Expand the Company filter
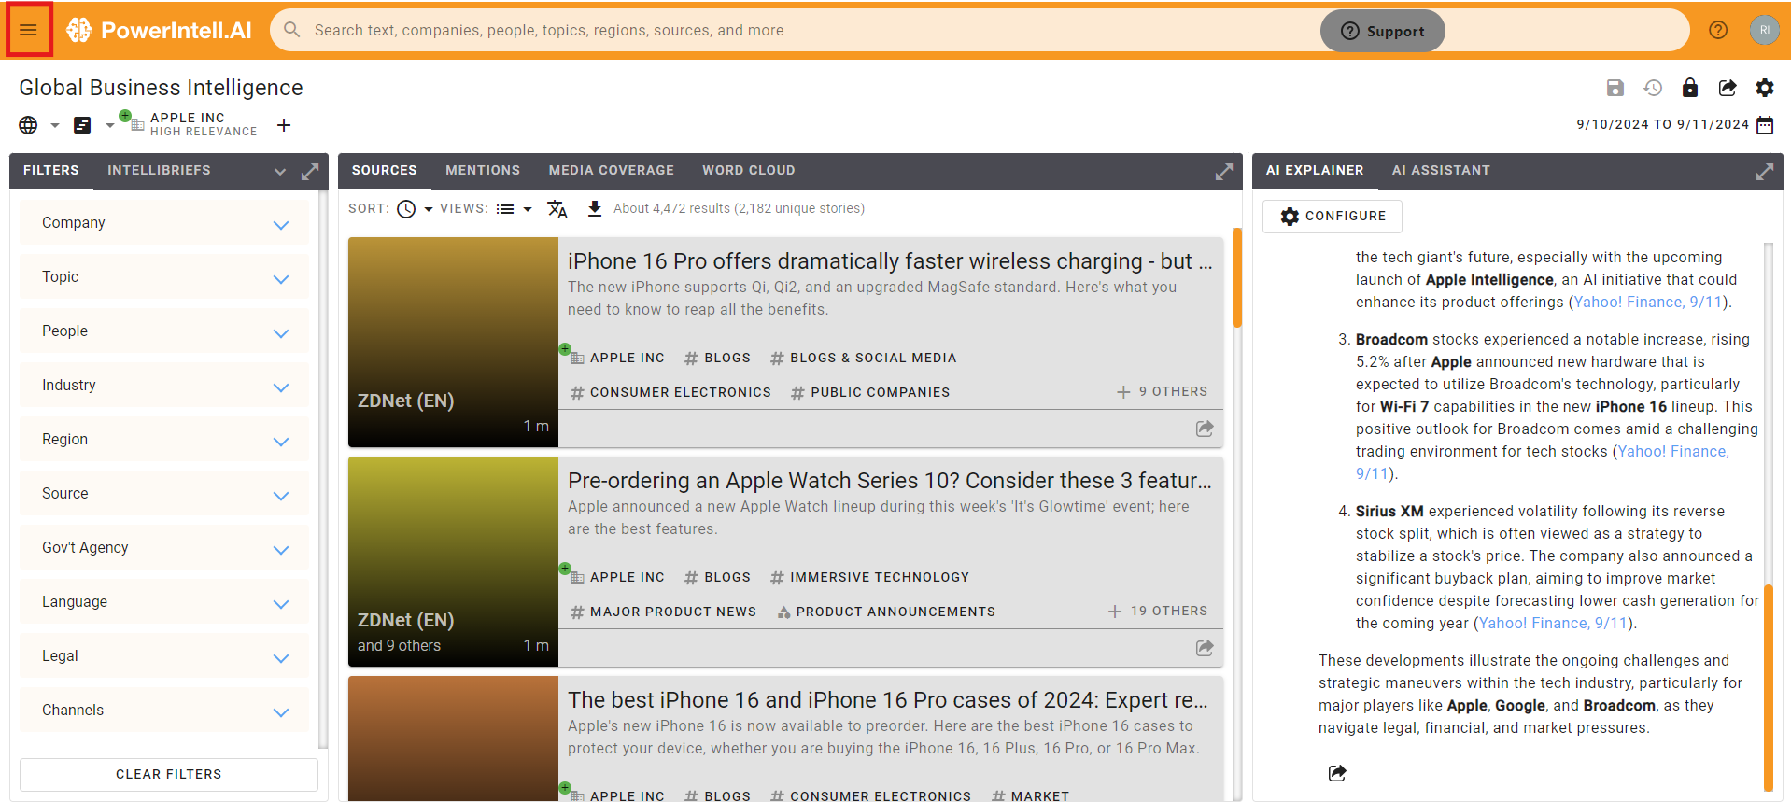 tap(164, 223)
